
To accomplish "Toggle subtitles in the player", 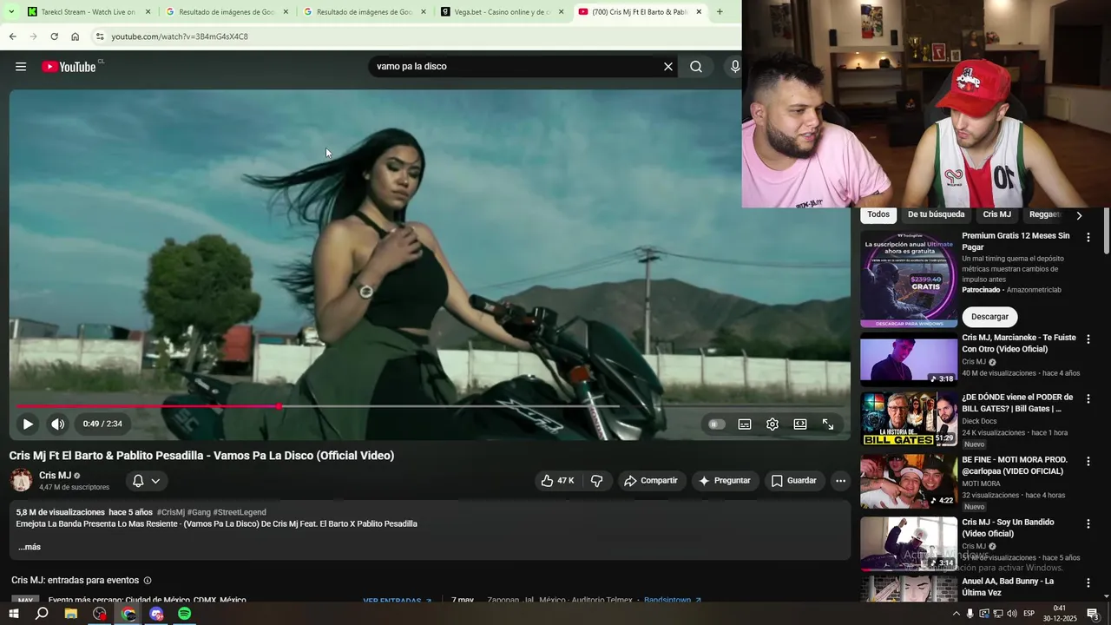I will point(745,424).
